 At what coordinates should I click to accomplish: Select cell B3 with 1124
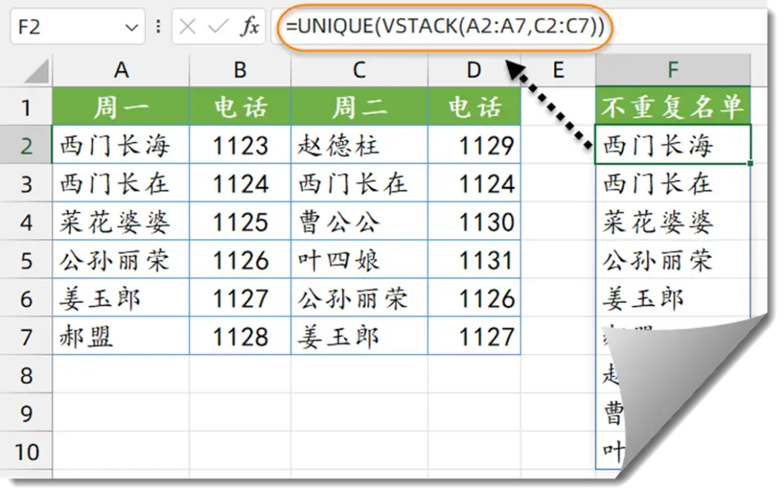240,183
